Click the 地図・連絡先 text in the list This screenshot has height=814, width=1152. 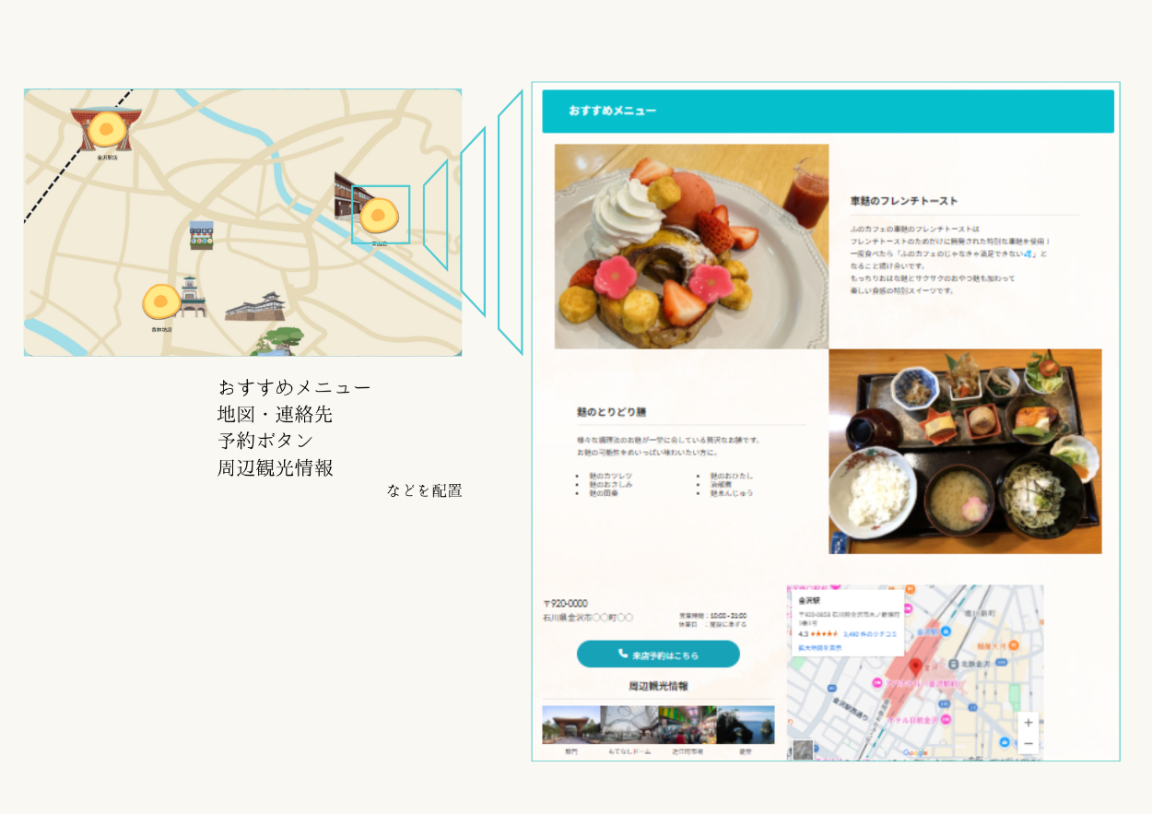[275, 413]
